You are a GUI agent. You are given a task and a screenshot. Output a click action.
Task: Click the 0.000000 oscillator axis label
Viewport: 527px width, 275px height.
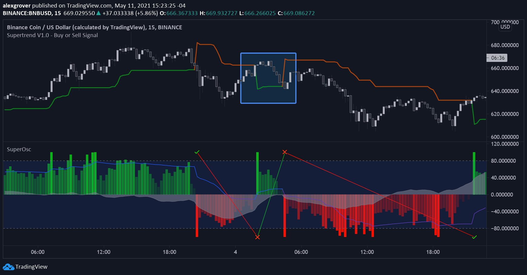point(502,195)
